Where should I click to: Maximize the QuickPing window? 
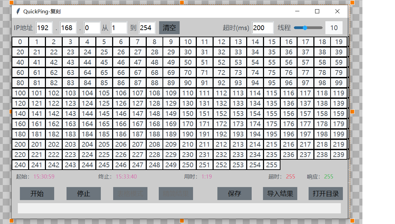(x=317, y=11)
